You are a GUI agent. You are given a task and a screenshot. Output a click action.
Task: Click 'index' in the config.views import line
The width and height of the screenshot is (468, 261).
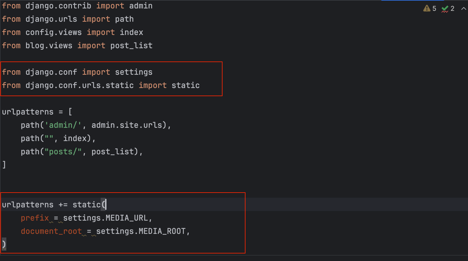tap(132, 32)
